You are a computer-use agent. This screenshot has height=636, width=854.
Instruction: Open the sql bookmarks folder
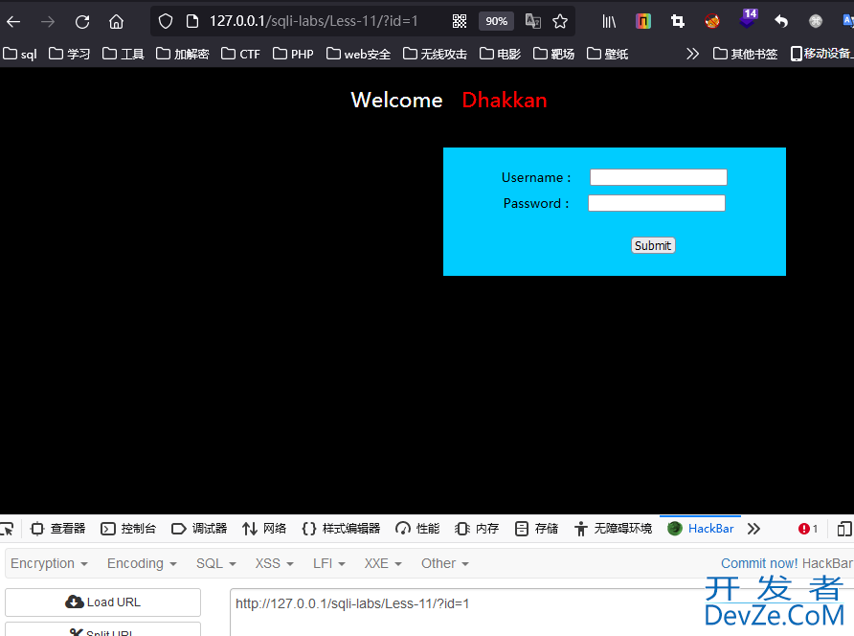coord(20,54)
